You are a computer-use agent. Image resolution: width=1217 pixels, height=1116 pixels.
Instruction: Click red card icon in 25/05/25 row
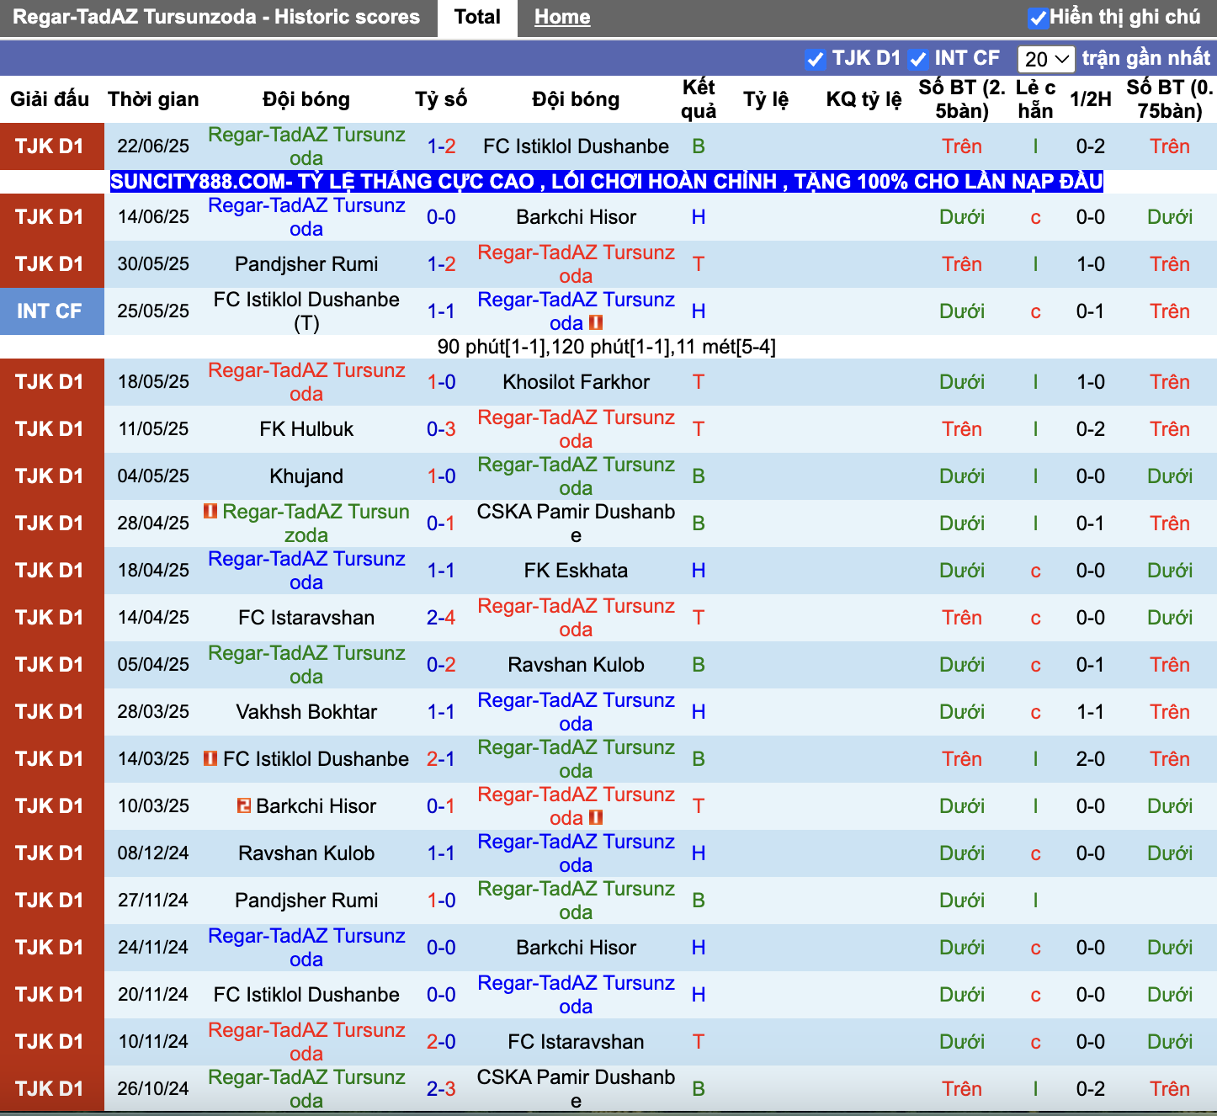click(x=596, y=323)
